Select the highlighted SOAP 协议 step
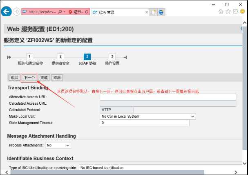Screen dimensions: 248x175 [x=87, y=60]
